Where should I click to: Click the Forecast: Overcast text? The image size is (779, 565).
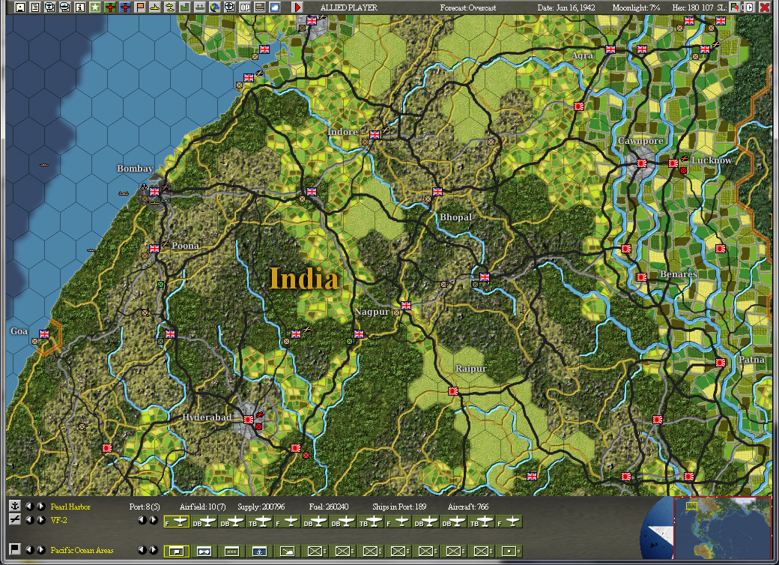[x=467, y=7]
